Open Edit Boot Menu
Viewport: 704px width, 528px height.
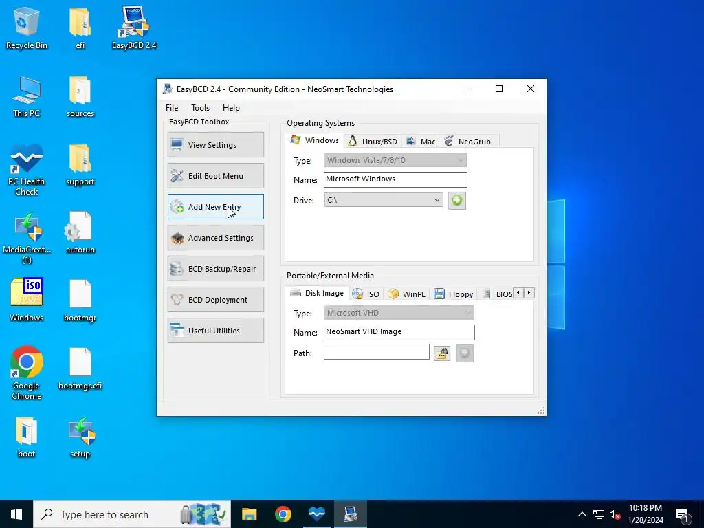click(x=215, y=175)
